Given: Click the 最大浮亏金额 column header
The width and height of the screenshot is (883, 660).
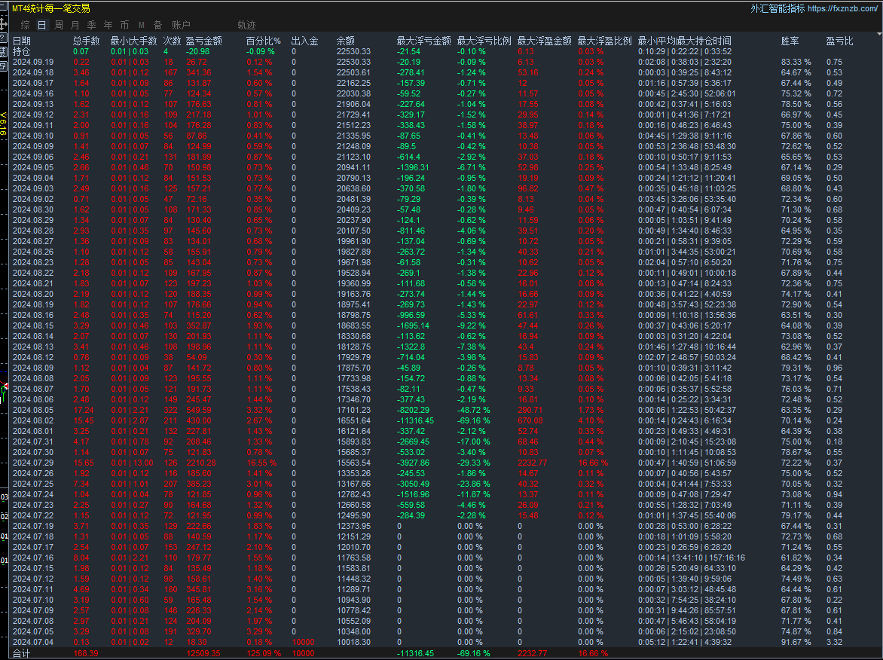Looking at the screenshot, I should pyautogui.click(x=424, y=41).
